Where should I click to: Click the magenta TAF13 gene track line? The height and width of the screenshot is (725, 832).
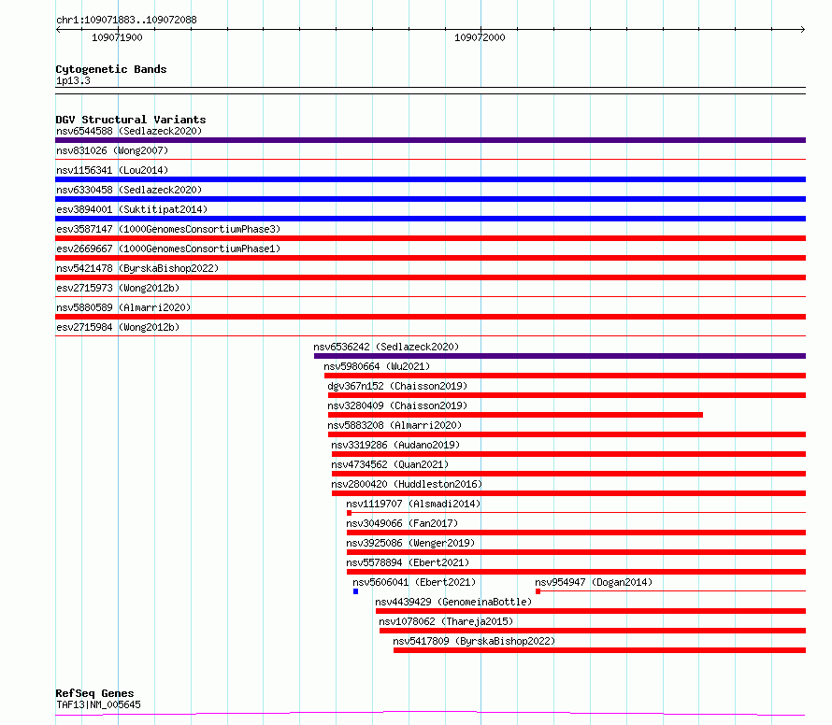pos(430,714)
